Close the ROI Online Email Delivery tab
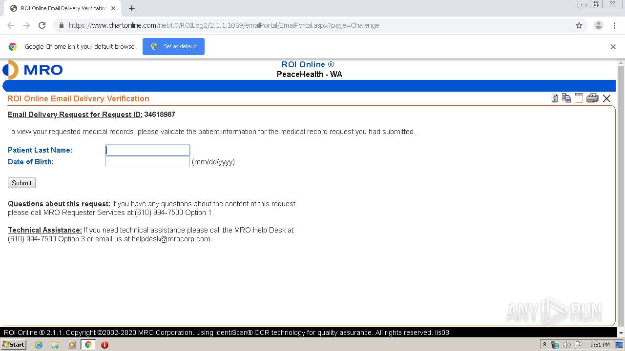625x351 pixels. point(113,8)
